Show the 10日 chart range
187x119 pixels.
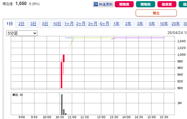pyautogui.click(x=57, y=24)
